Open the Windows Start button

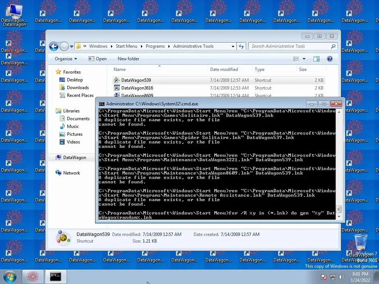[10, 277]
